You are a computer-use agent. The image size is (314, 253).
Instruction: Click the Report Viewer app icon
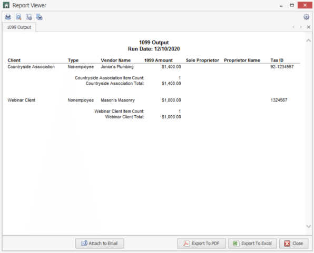[6, 5]
